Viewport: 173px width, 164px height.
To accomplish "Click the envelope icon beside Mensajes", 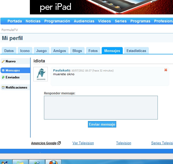I will pos(3,70).
